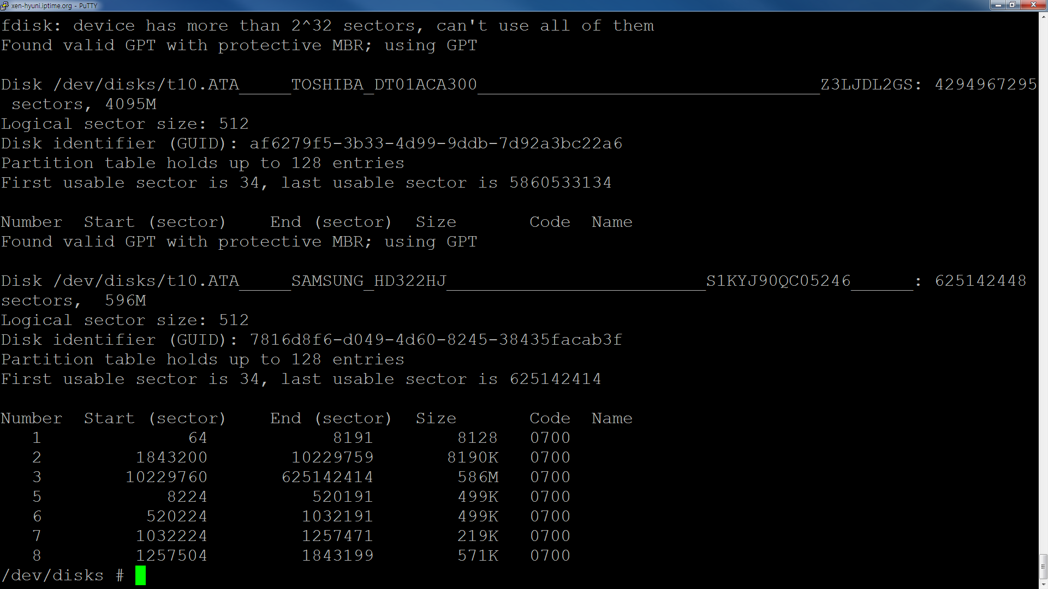Click partition number 3 row

click(288, 477)
